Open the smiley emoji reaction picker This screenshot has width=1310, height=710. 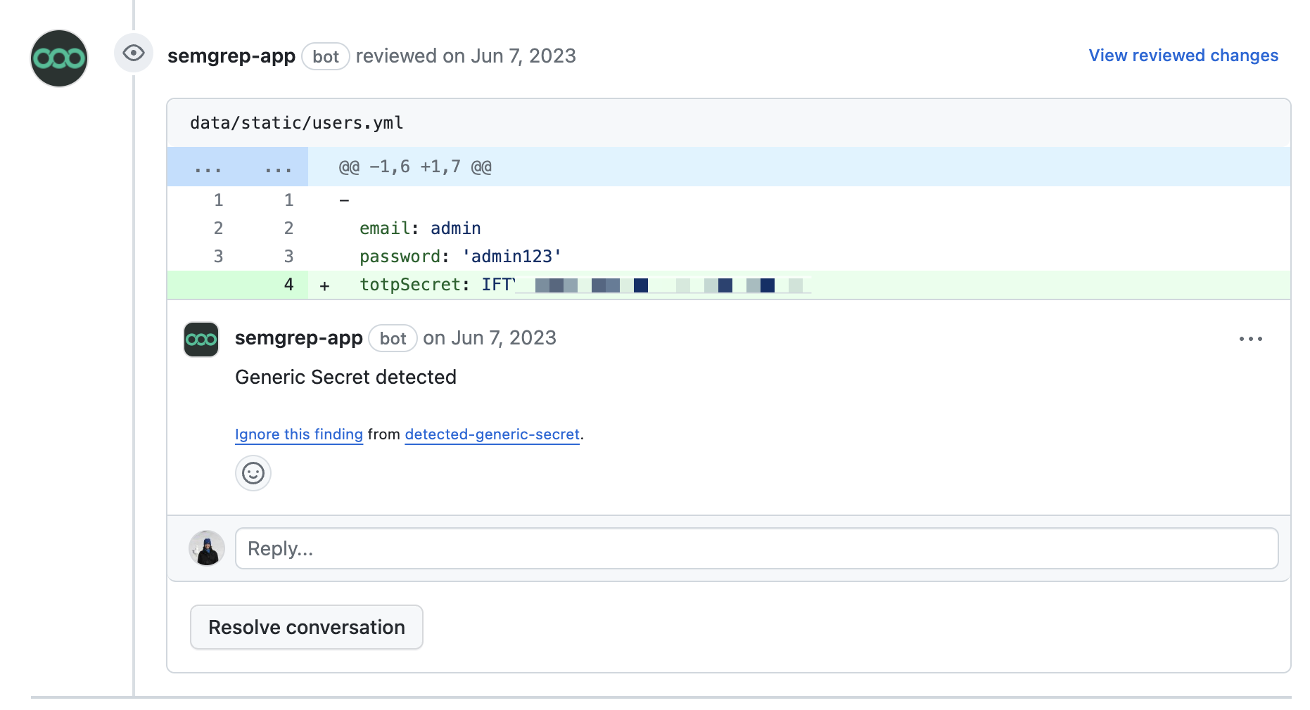[x=253, y=473]
